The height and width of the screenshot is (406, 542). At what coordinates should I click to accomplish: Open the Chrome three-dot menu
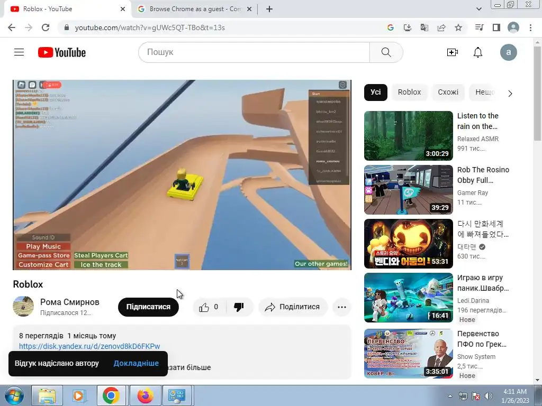[530, 27]
